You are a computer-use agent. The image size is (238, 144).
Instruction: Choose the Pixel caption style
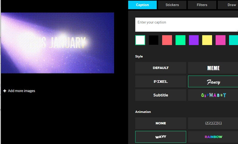[161, 81]
